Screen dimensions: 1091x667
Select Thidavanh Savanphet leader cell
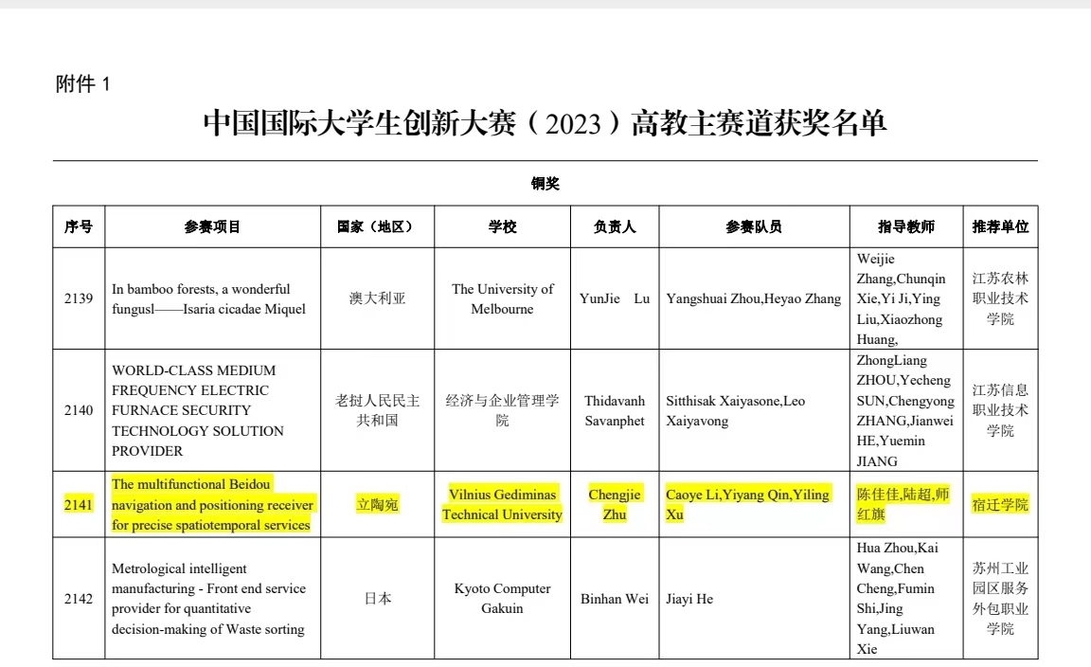pos(615,410)
